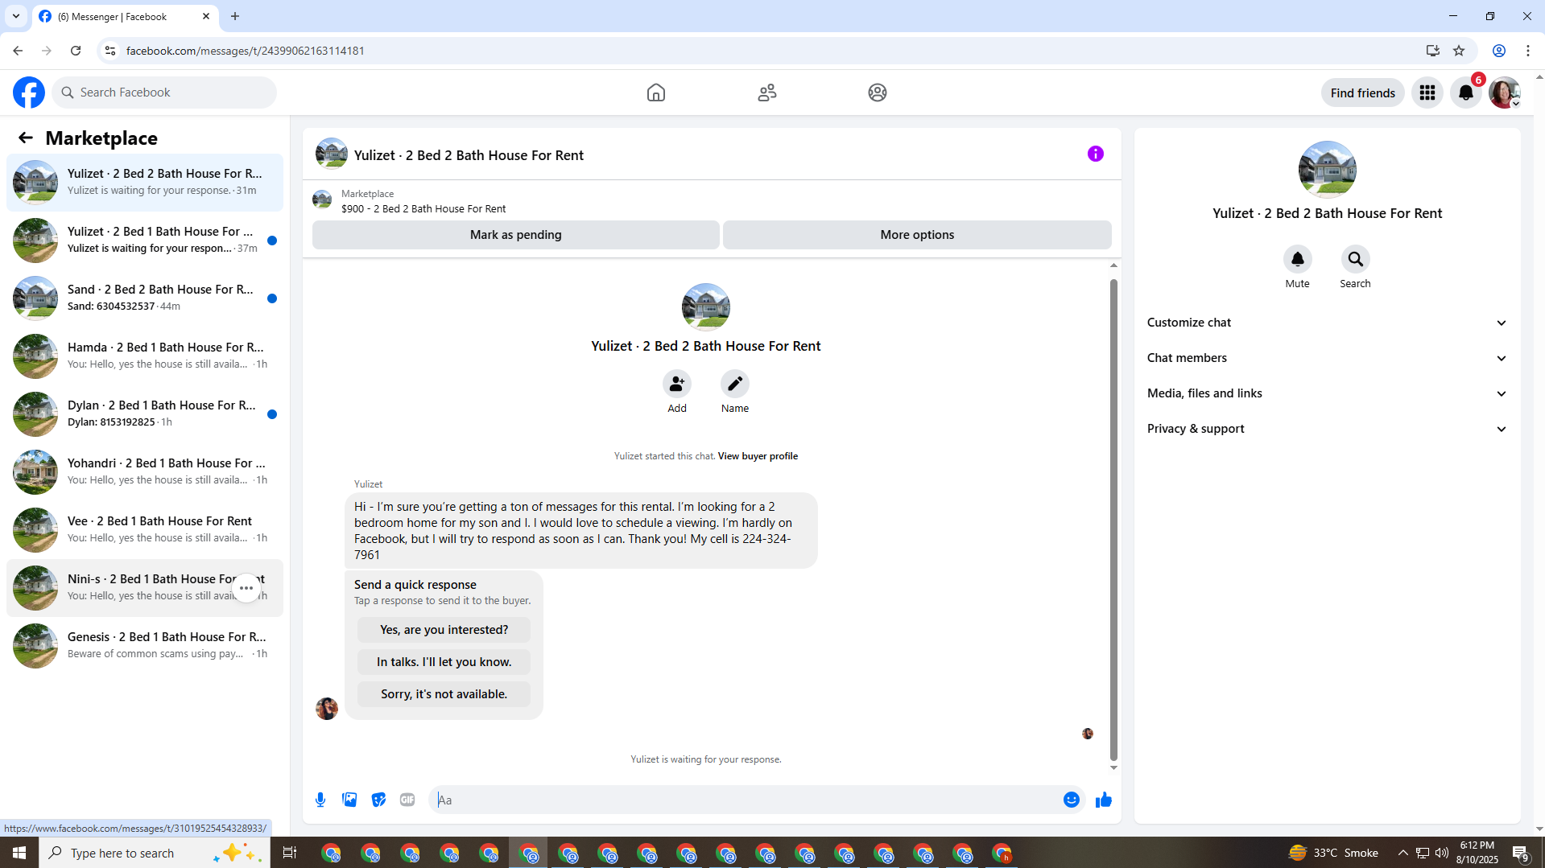The height and width of the screenshot is (868, 1545).
Task: Click the weather 33°C Smoke widget
Action: [1333, 853]
